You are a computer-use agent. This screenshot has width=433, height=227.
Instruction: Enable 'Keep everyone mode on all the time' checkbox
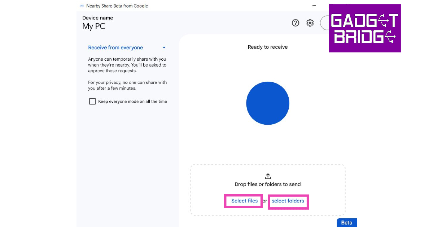click(x=92, y=102)
